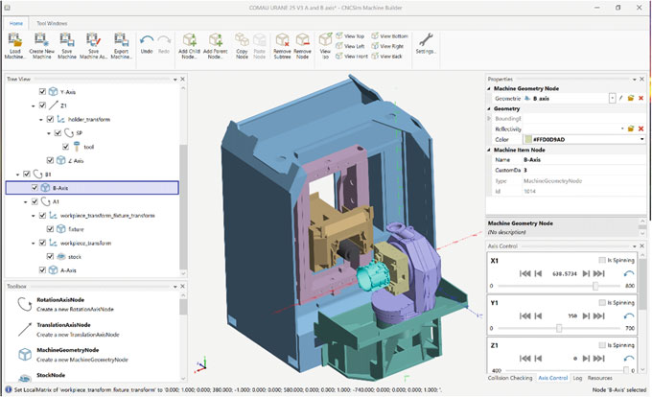The height and width of the screenshot is (397, 652).
Task: Reset the X1 axis with its blue arrow
Action: tap(628, 272)
